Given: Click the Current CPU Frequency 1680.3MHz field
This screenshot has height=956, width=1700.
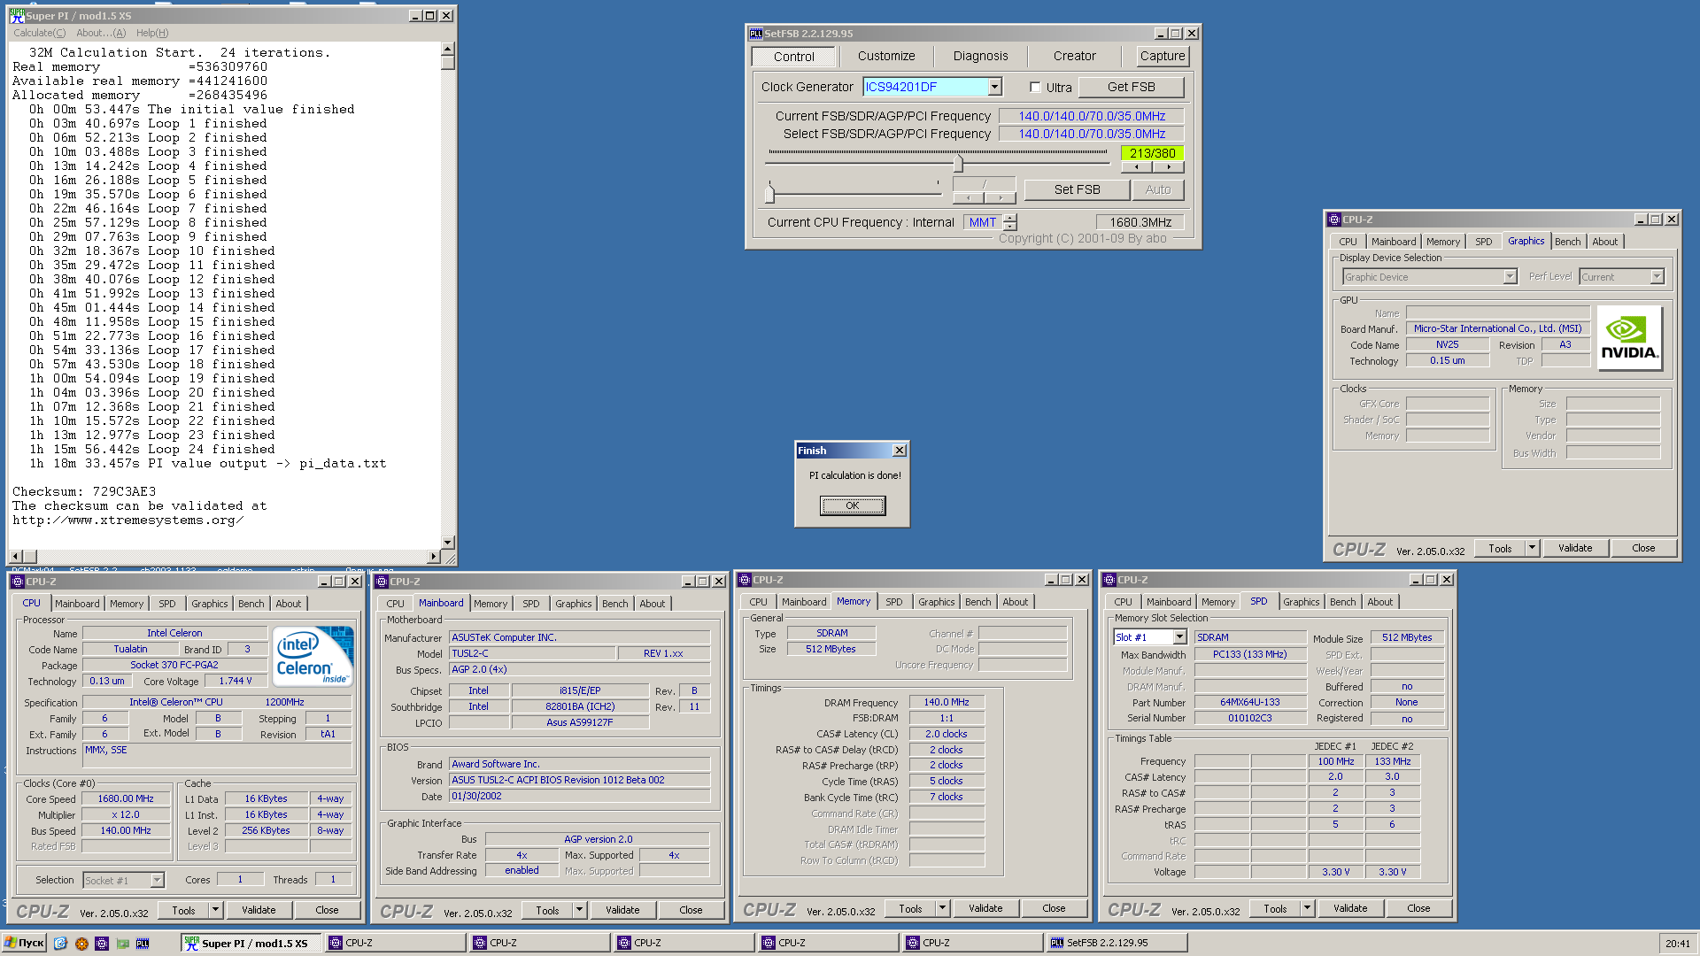Looking at the screenshot, I should (1140, 222).
